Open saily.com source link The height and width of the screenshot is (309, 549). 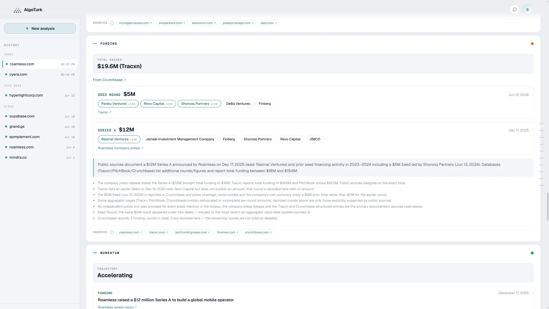(x=268, y=23)
